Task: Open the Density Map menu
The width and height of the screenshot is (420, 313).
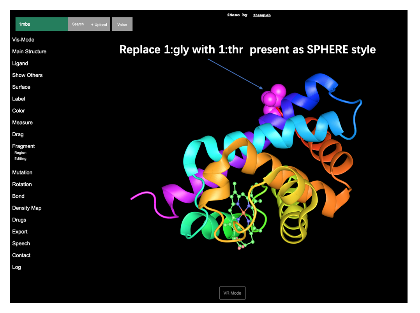Action: coord(26,208)
